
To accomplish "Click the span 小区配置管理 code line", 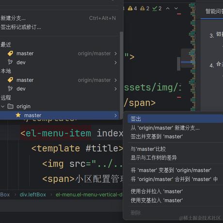I will [x=82, y=179].
